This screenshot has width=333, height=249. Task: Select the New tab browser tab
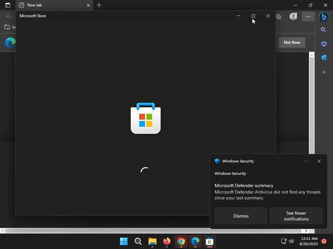tap(54, 5)
